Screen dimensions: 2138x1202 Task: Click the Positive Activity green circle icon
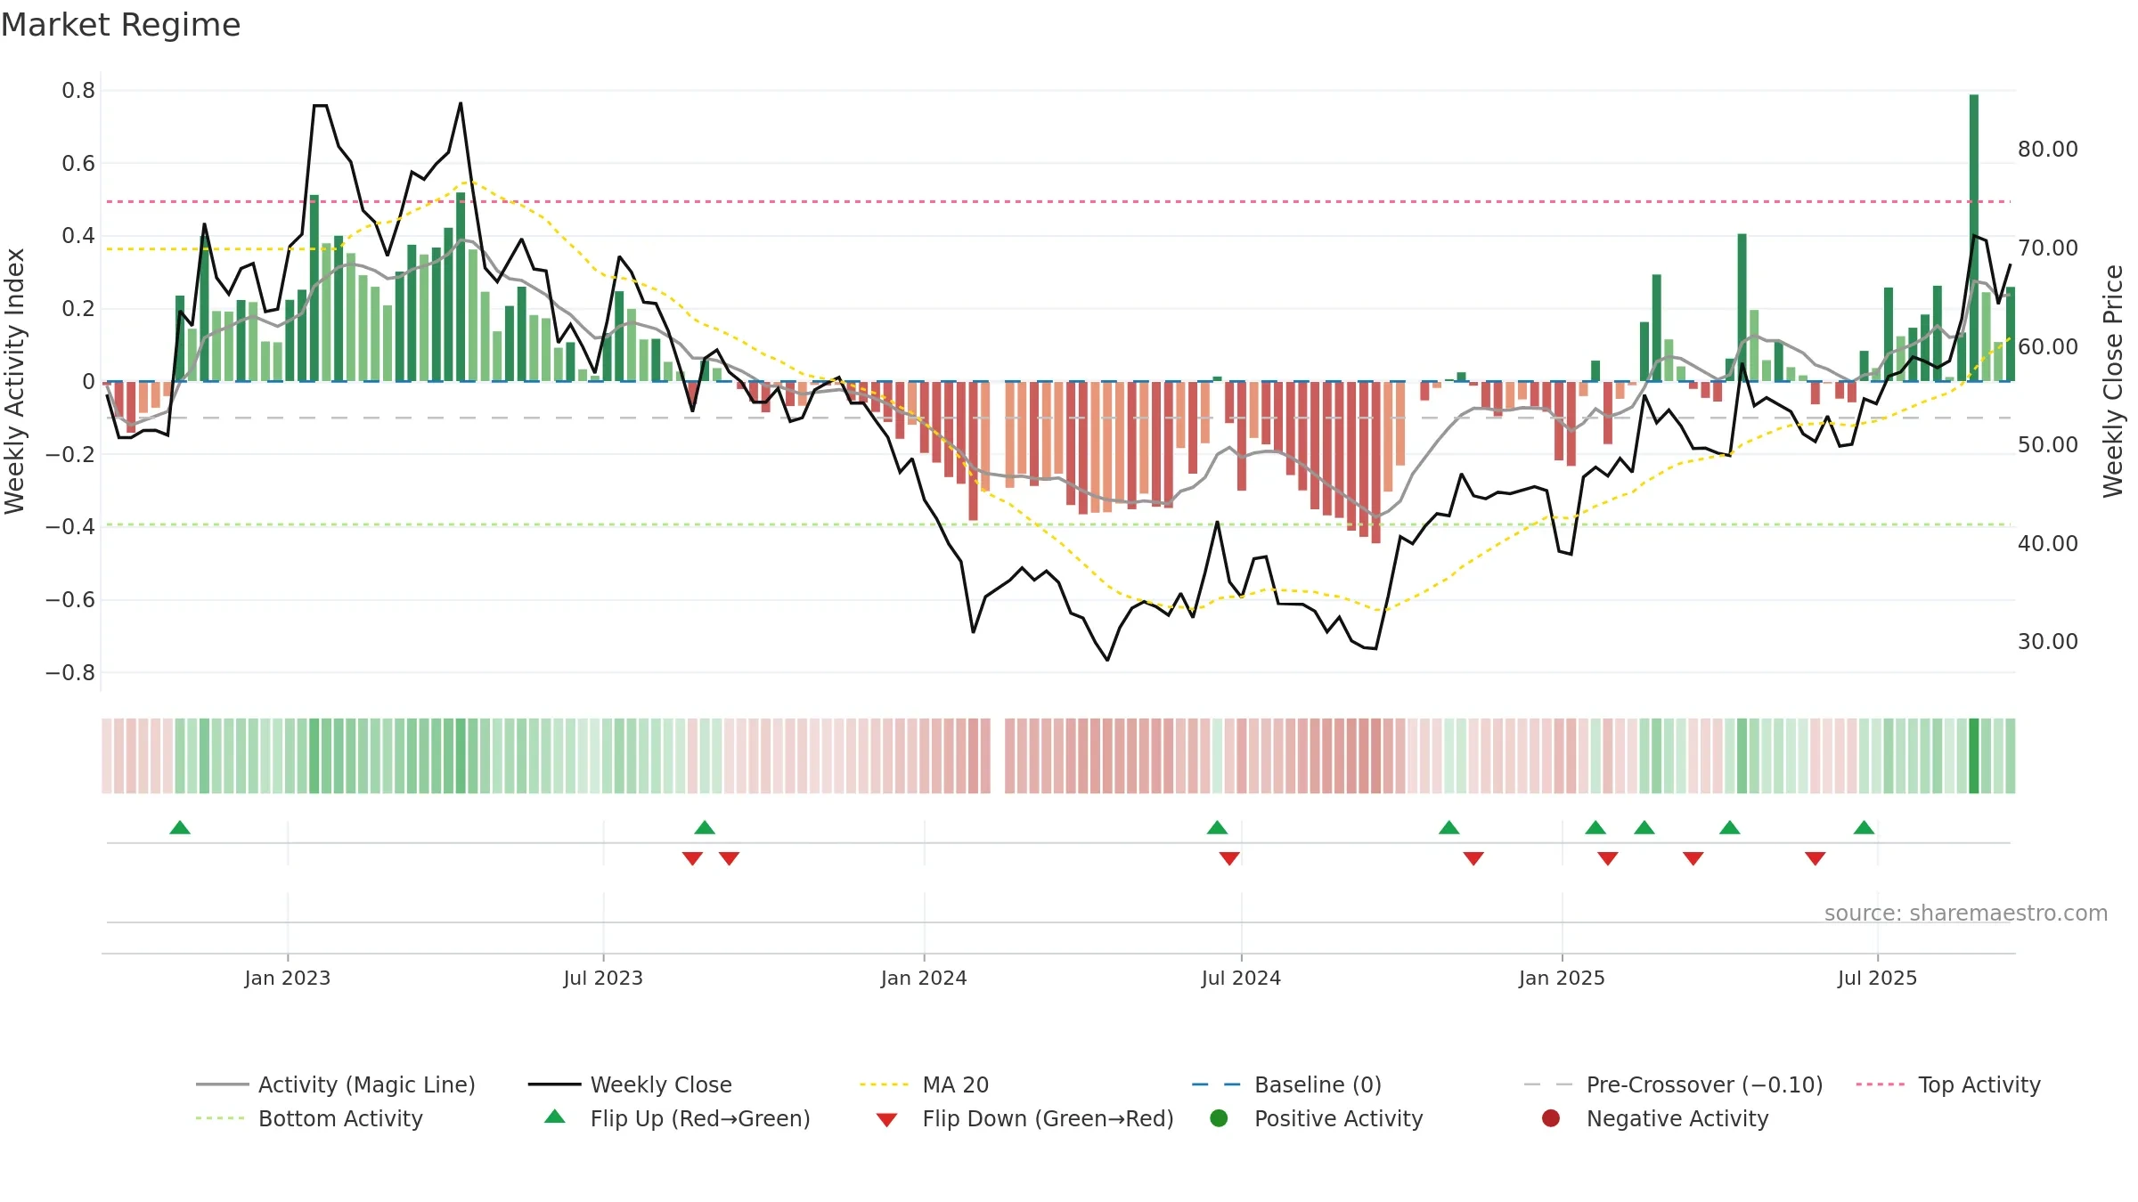click(1219, 1117)
